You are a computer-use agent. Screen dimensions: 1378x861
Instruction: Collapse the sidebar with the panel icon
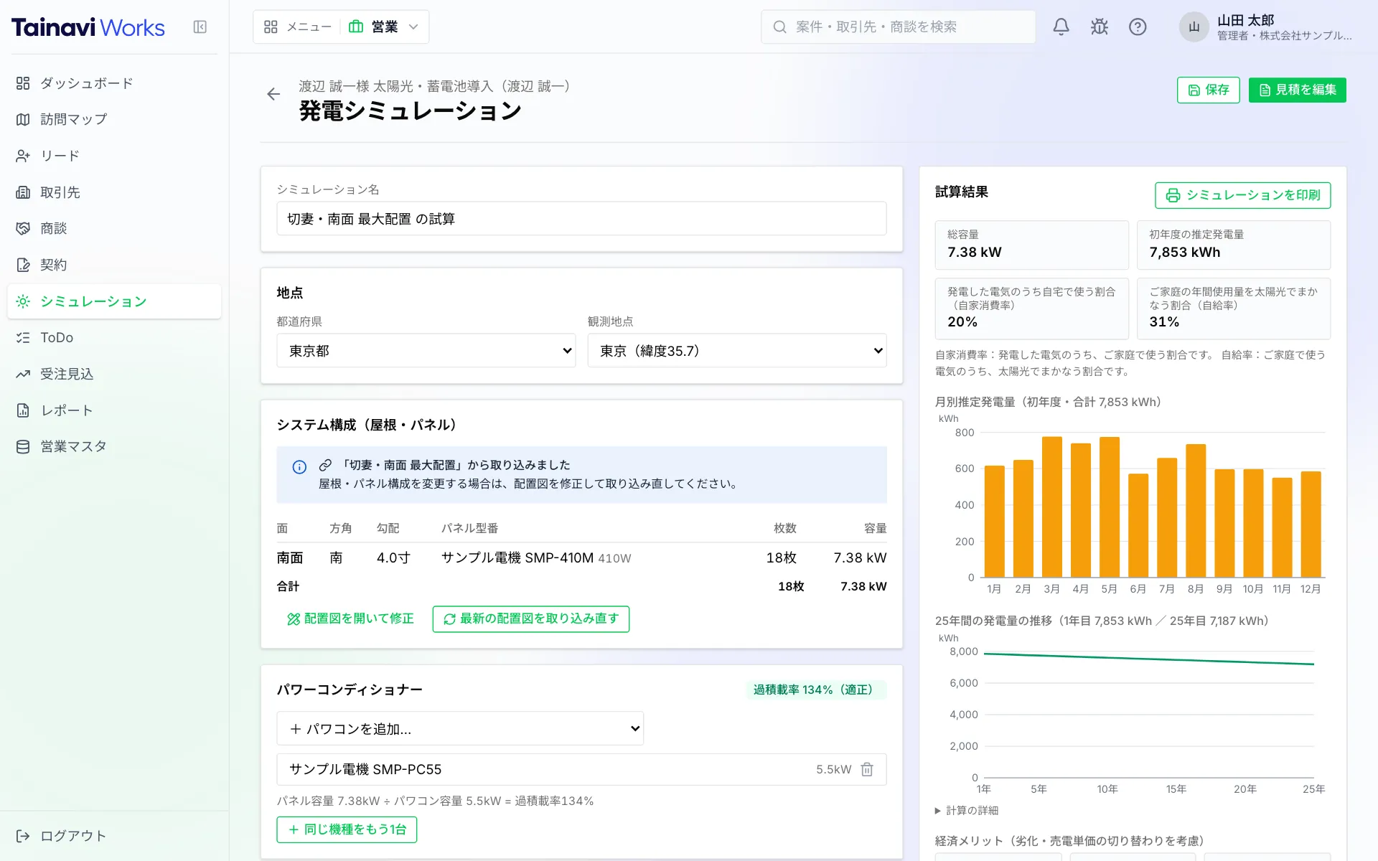tap(200, 27)
